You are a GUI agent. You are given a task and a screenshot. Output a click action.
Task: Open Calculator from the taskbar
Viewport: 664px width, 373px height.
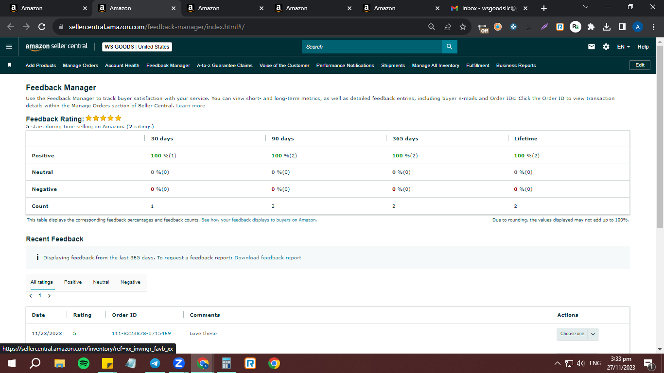coord(227,363)
